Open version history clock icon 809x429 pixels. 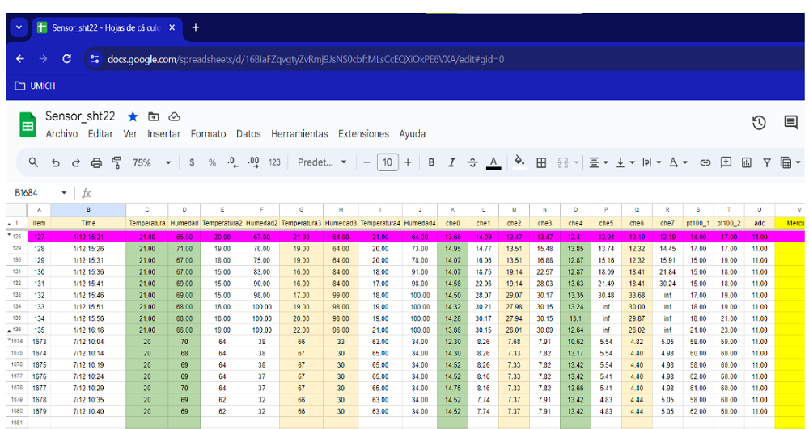[x=759, y=123]
